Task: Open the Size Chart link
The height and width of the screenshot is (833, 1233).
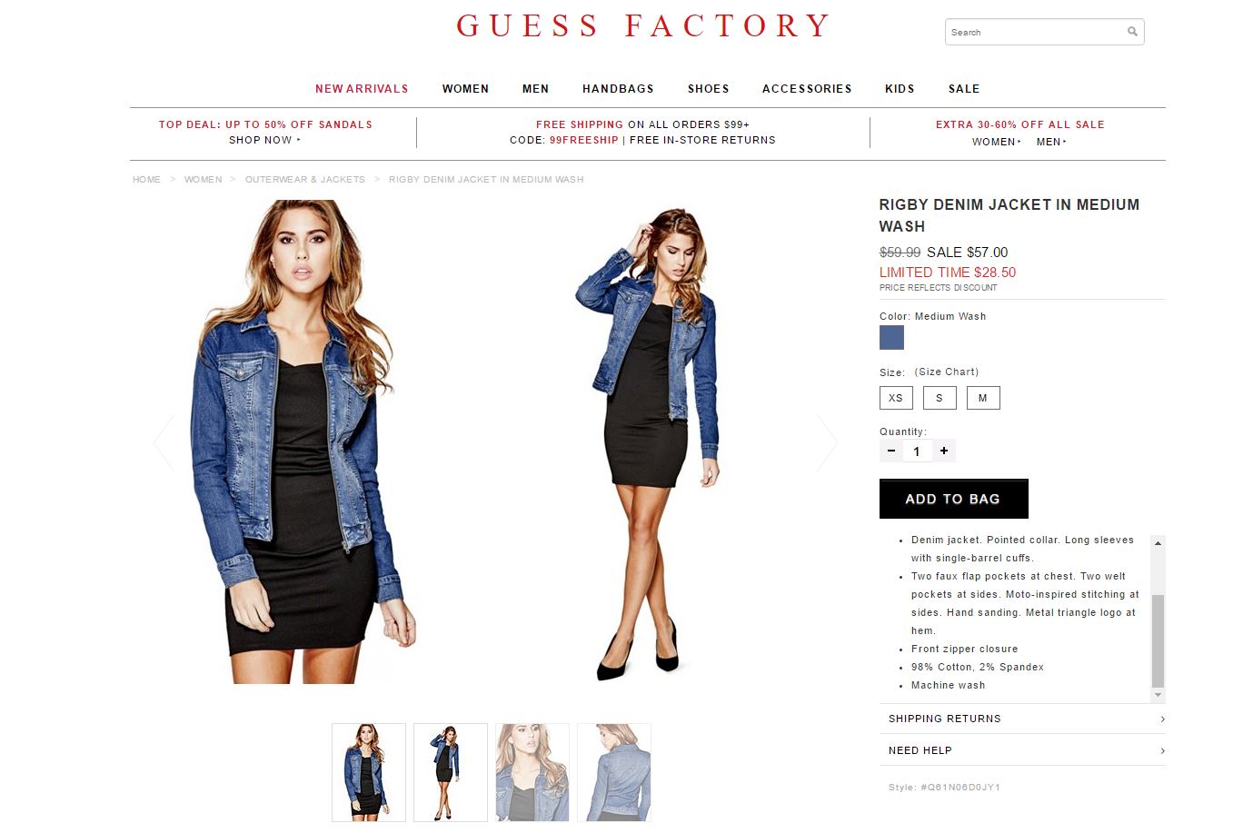Action: point(947,372)
